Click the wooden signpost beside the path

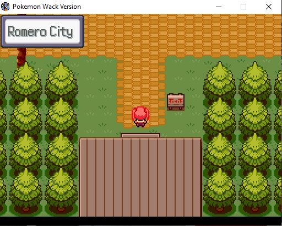(x=176, y=102)
